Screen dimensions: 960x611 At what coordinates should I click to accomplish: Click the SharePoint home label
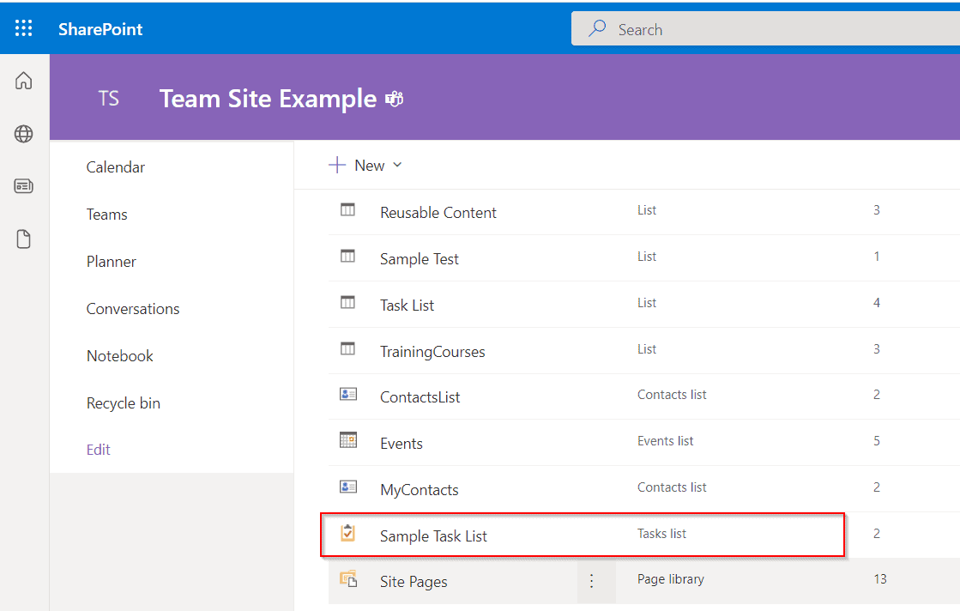pos(100,28)
